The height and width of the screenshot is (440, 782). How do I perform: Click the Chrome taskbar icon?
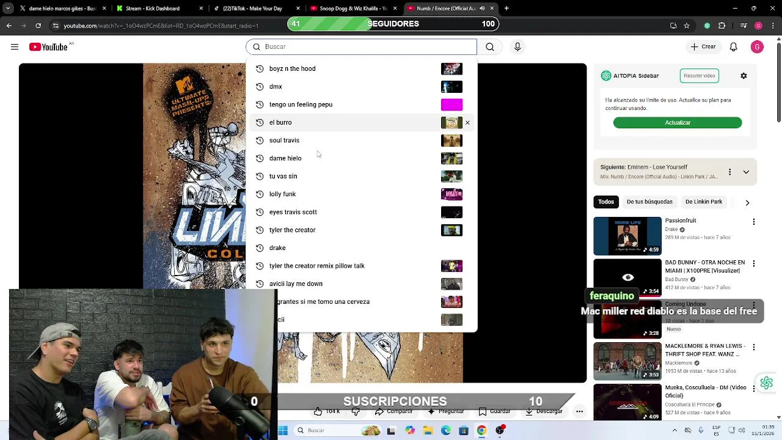pyautogui.click(x=481, y=431)
